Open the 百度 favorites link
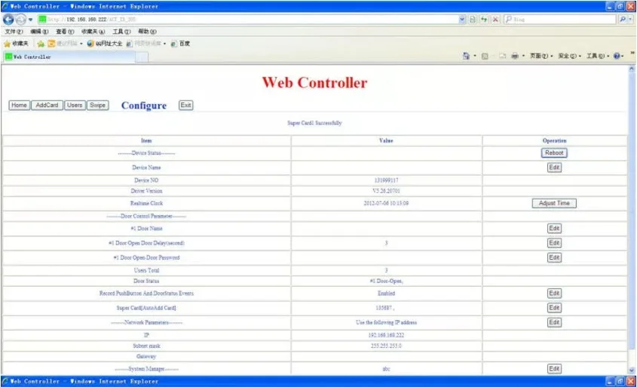This screenshot has width=637, height=387. click(x=180, y=44)
